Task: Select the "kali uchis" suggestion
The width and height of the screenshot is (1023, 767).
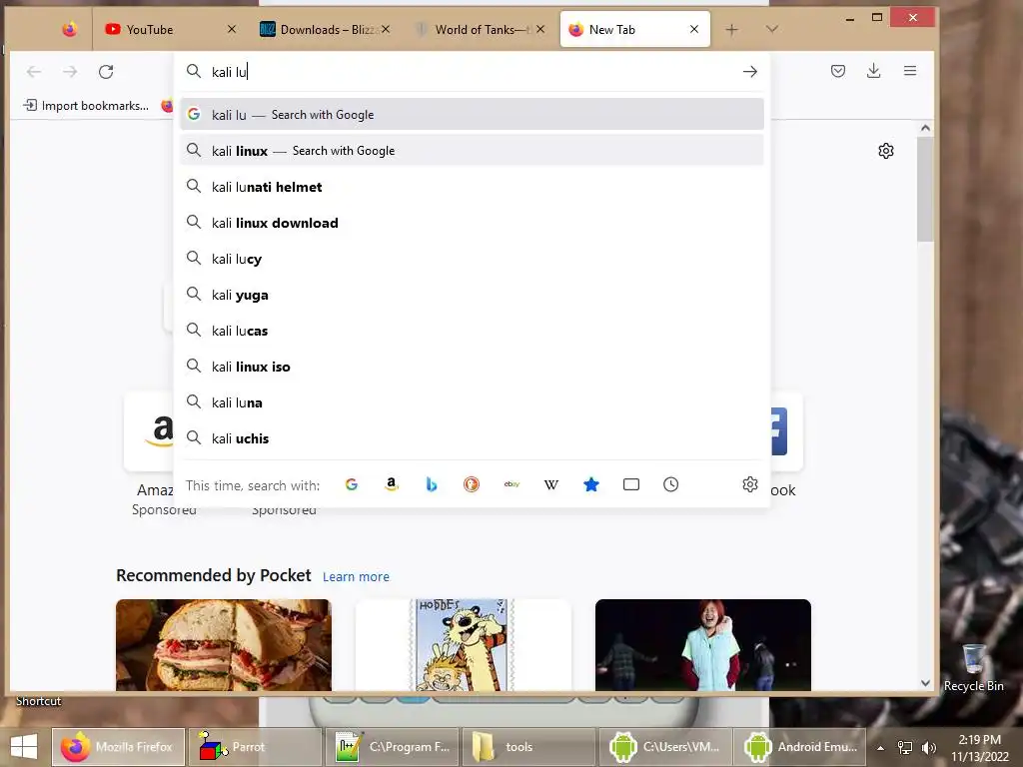Action: pyautogui.click(x=472, y=438)
